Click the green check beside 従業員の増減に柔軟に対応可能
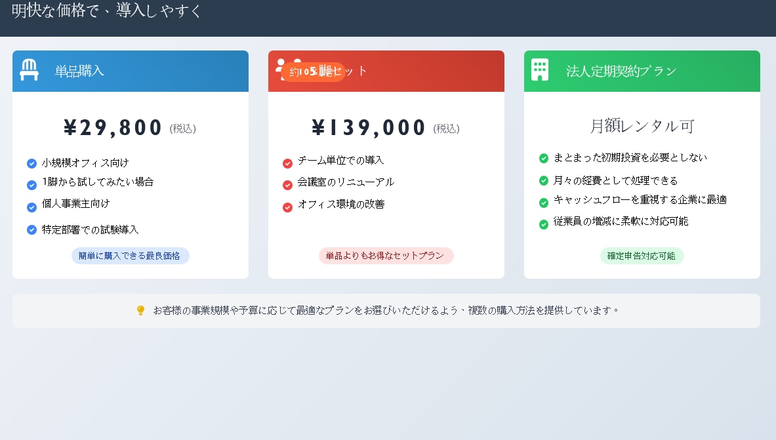776x440 pixels. click(x=543, y=225)
